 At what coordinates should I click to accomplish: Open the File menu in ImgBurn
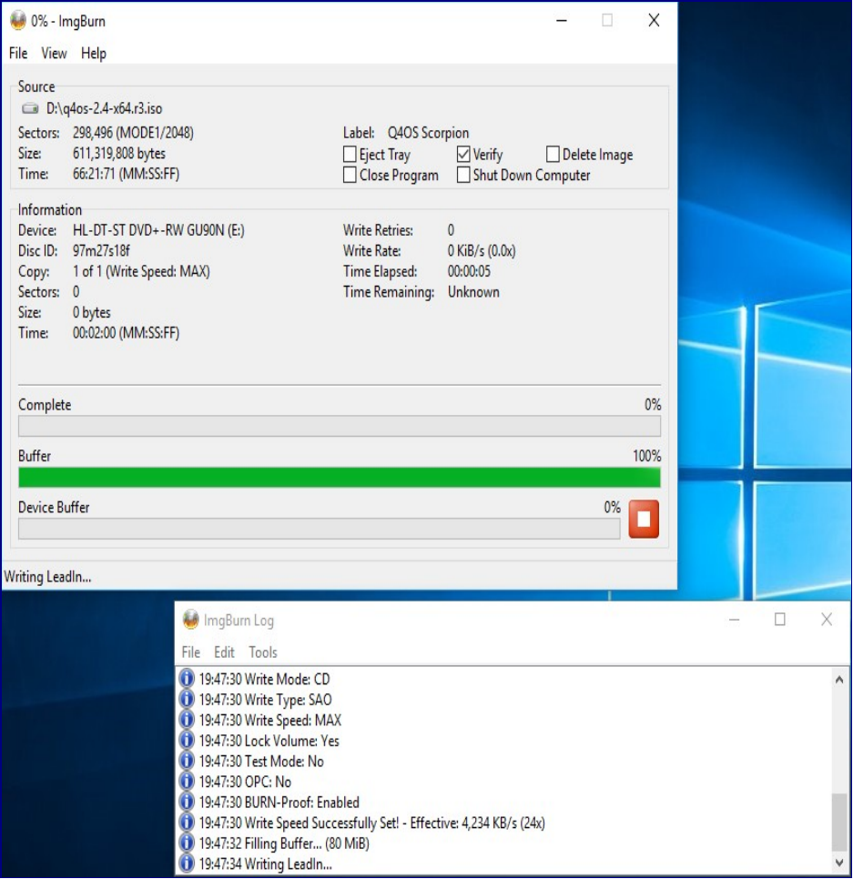click(18, 54)
